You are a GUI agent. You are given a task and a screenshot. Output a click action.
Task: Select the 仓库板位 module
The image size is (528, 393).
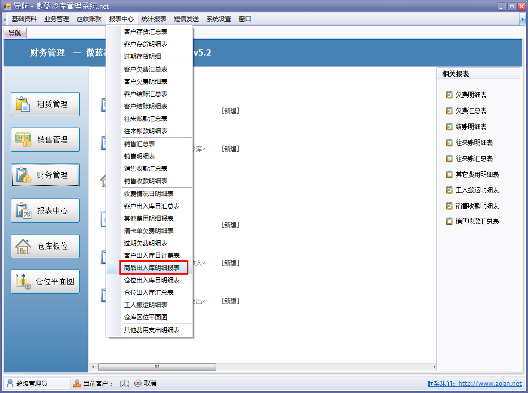(45, 246)
